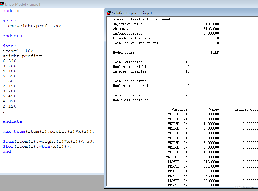258x191 pixels.
Task: Click the 'Value' column header
Action: click(214, 109)
